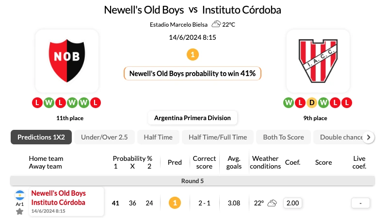Viewport: 388px width, 218px height.
Task: Open the Newell's Old Boys match link in table
Action: [58, 193]
